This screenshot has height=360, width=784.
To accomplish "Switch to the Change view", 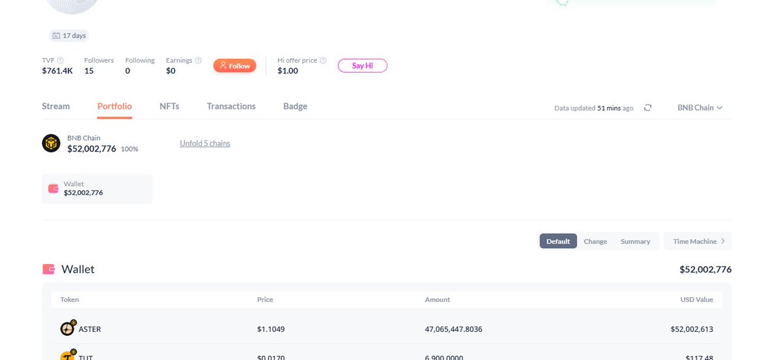I will pos(595,241).
